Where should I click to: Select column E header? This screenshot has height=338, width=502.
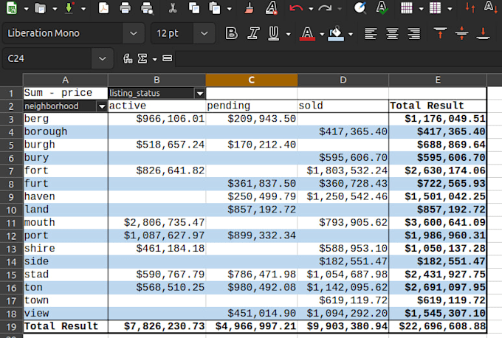[438, 80]
